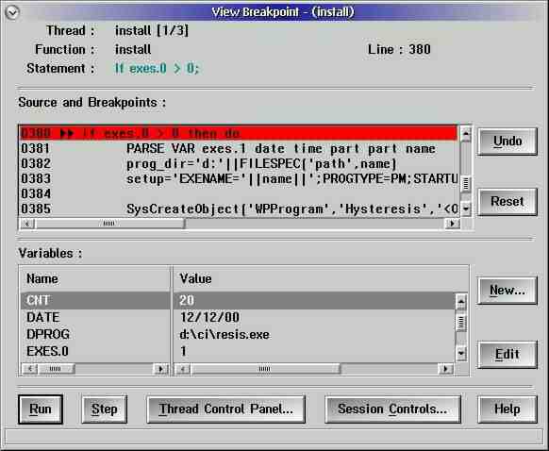Click the Help button

(507, 409)
